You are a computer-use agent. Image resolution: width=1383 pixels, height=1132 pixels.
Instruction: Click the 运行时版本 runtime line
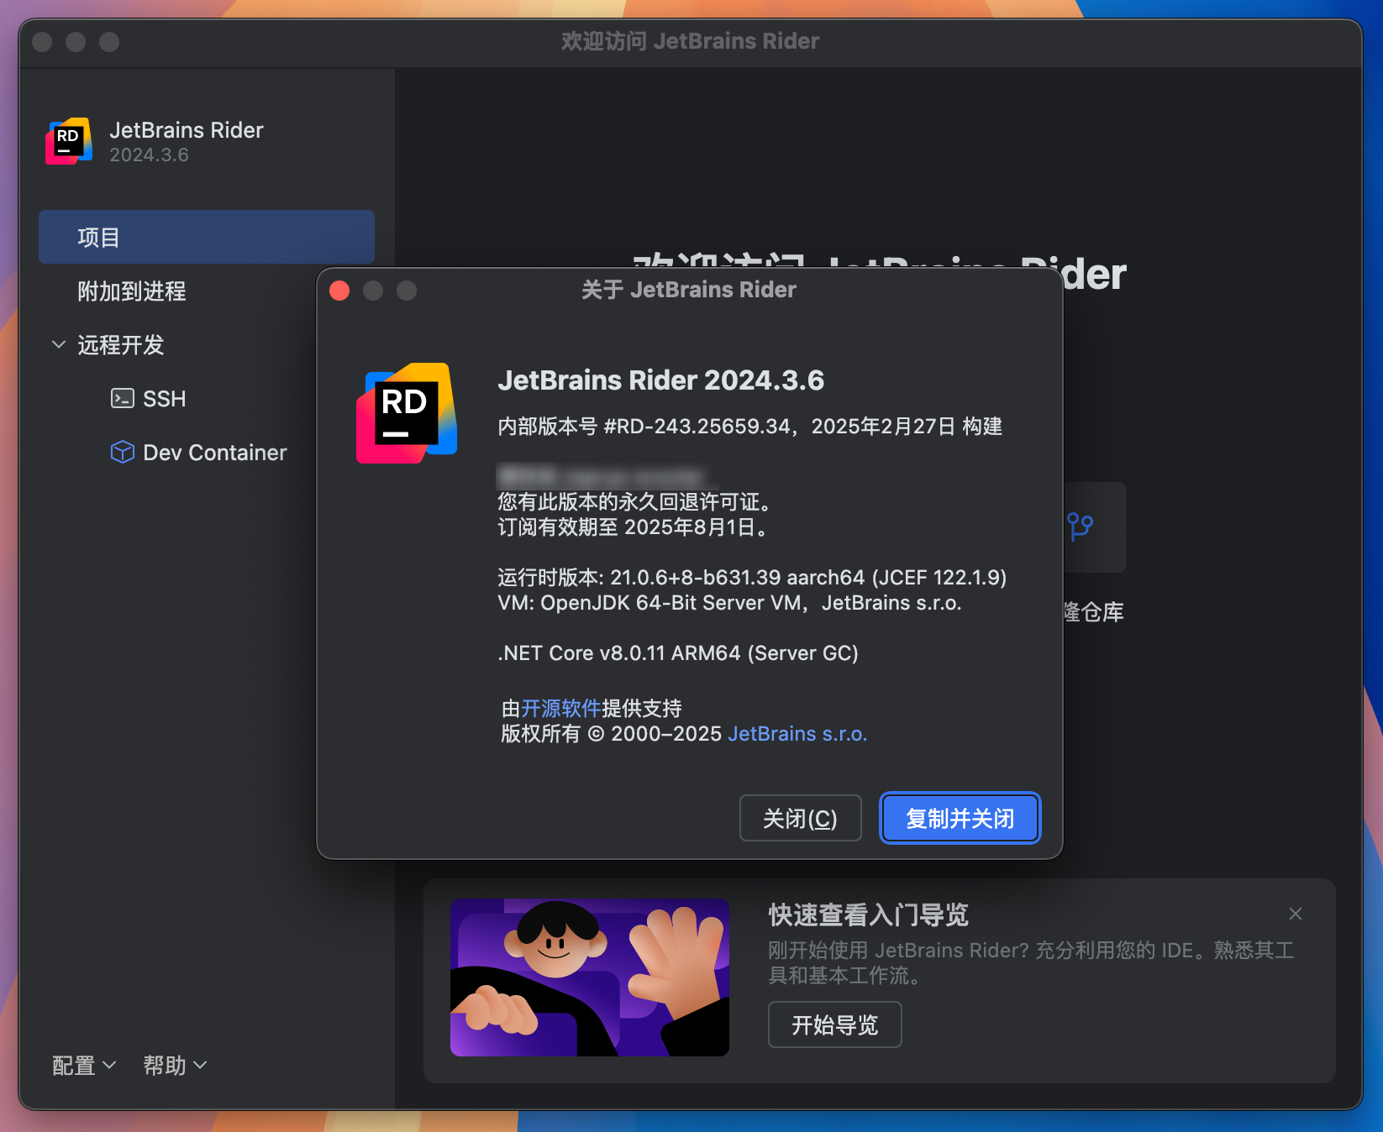point(752,578)
